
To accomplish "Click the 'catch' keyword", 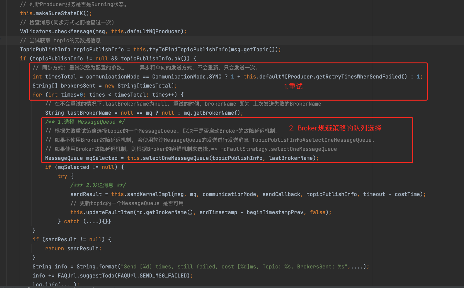I will pyautogui.click(x=72, y=221).
